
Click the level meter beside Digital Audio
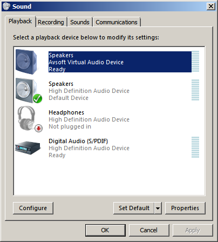[195, 147]
